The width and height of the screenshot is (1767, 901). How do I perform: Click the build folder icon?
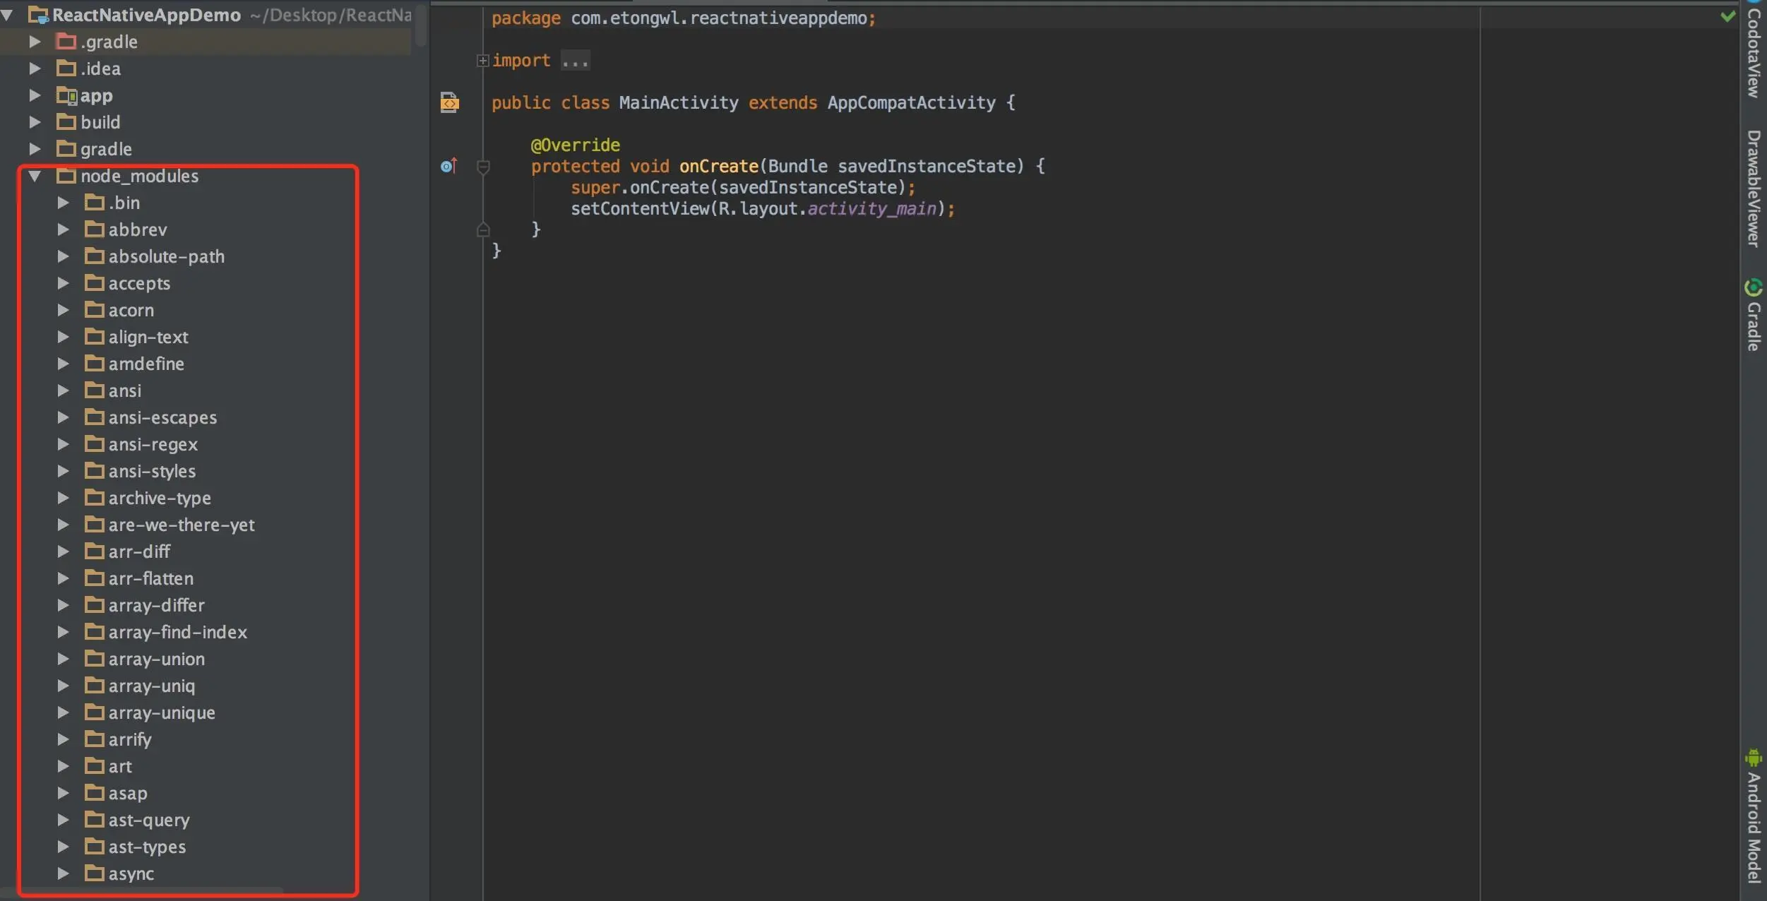[x=66, y=122]
